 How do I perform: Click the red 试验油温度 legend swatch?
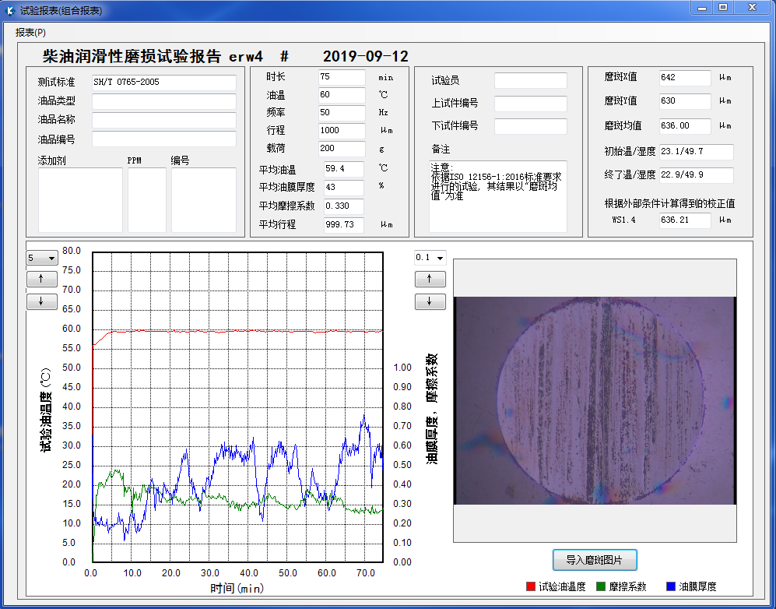pyautogui.click(x=531, y=586)
